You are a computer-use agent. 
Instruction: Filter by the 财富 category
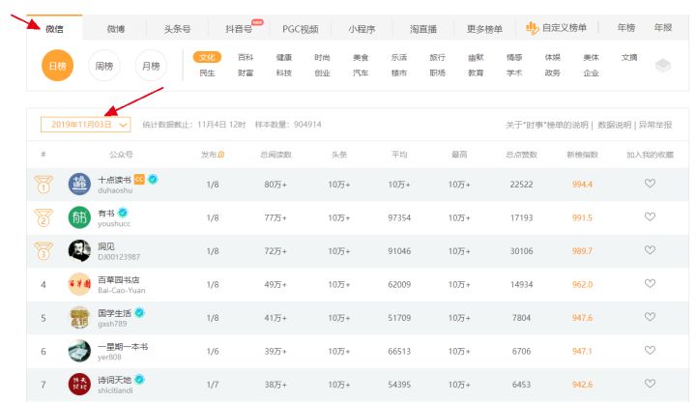point(246,72)
